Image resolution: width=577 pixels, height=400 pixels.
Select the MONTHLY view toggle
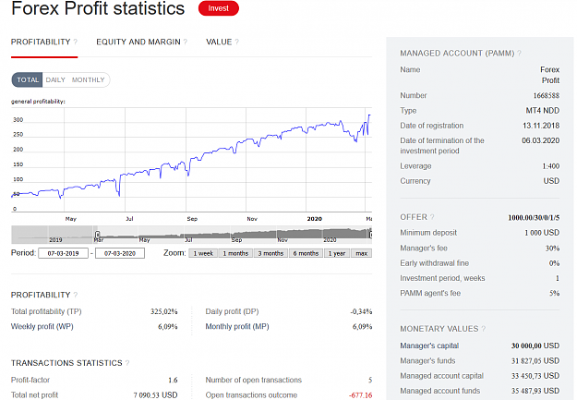[x=89, y=80]
